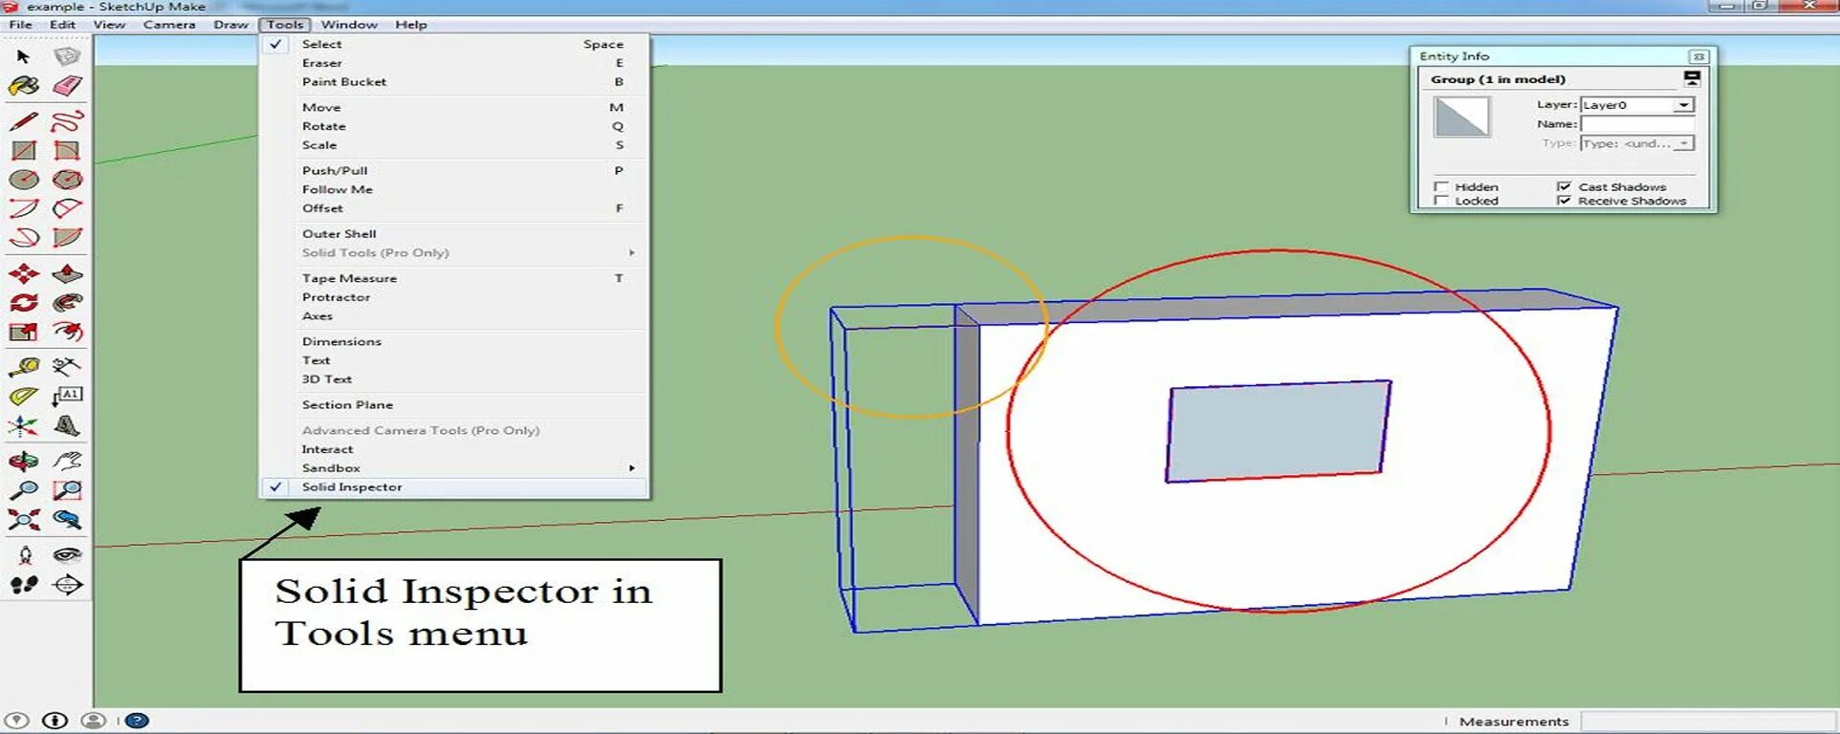Choose Outer Shell from Tools menu

click(x=453, y=234)
